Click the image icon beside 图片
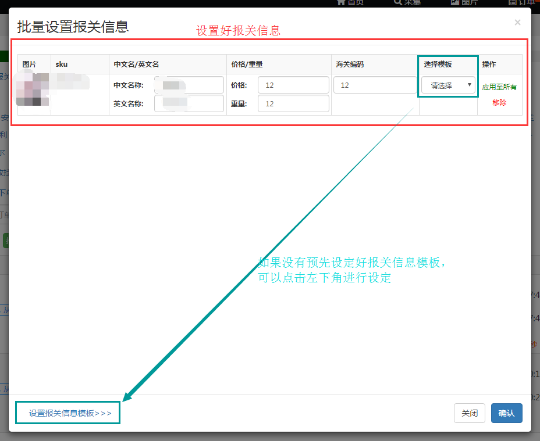 454,3
